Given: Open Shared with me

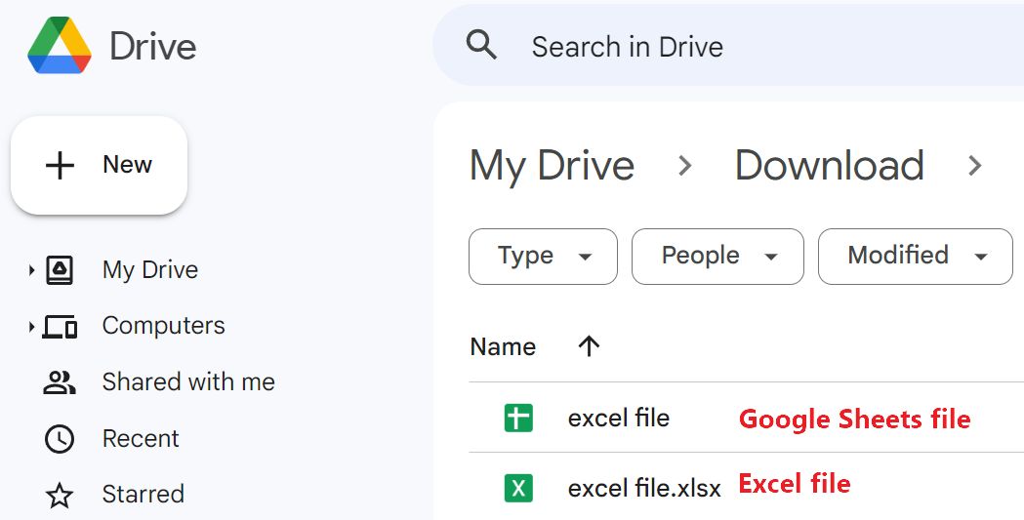Looking at the screenshot, I should click(188, 381).
